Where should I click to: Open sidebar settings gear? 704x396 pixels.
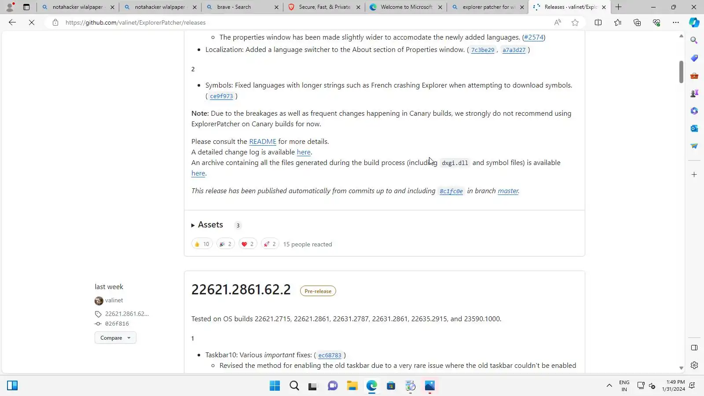694,365
